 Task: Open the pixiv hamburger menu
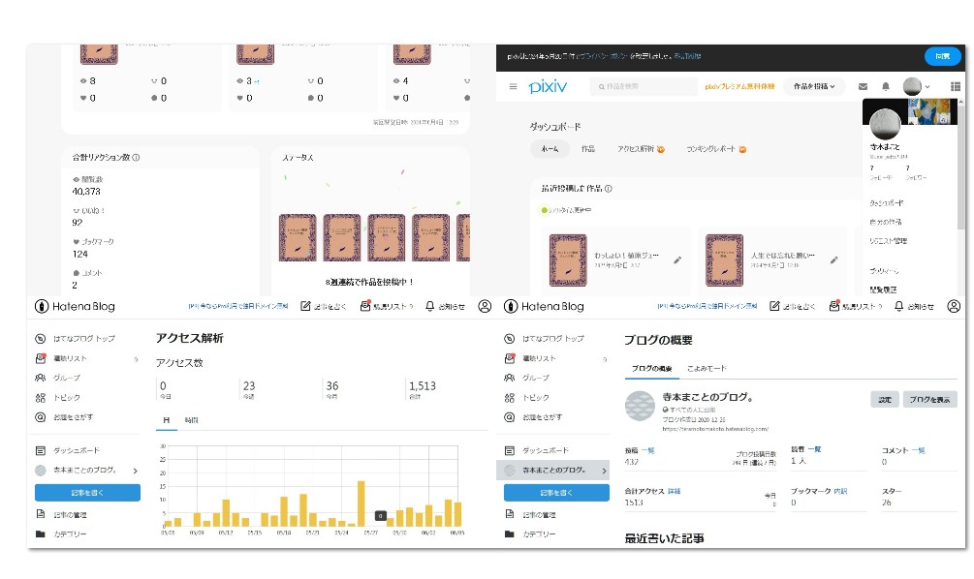514,87
